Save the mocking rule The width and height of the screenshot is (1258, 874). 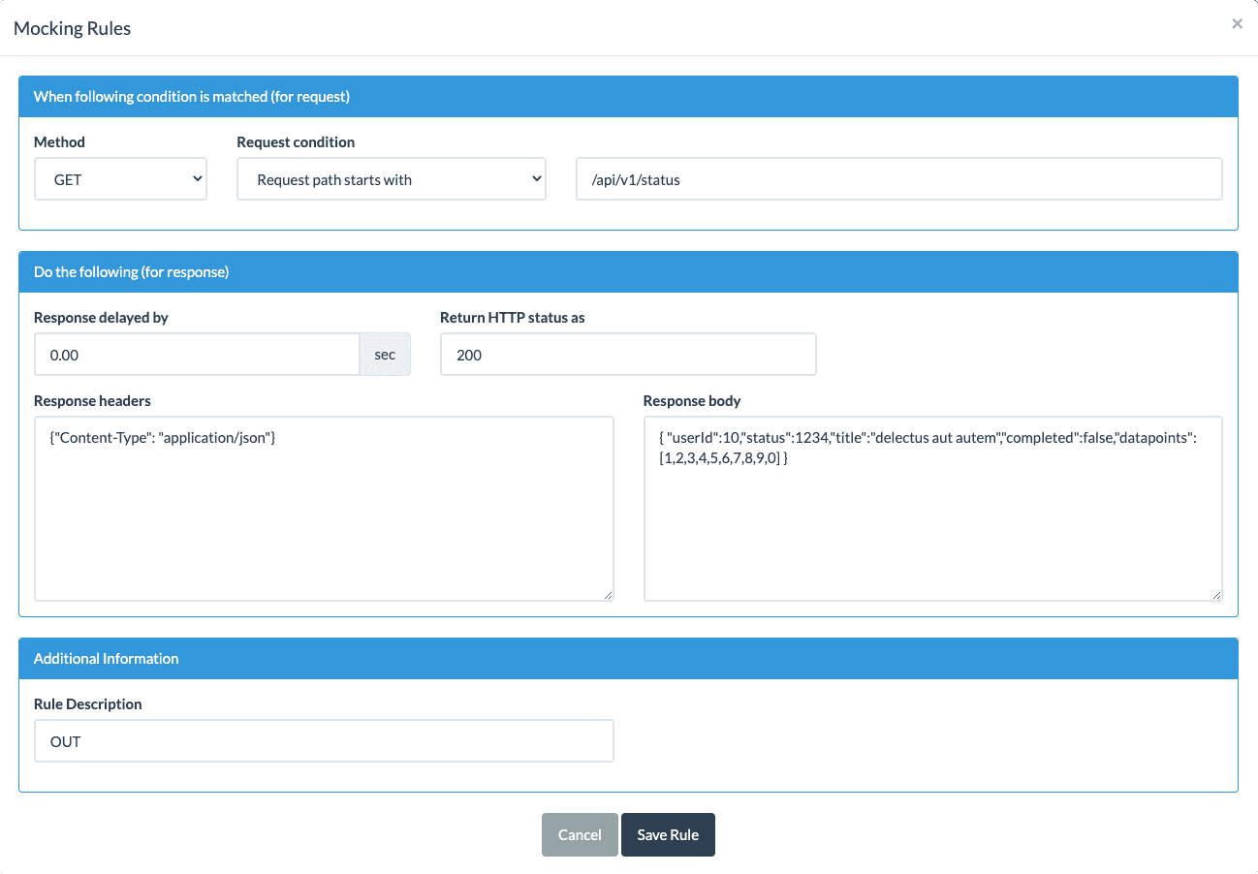pos(668,835)
